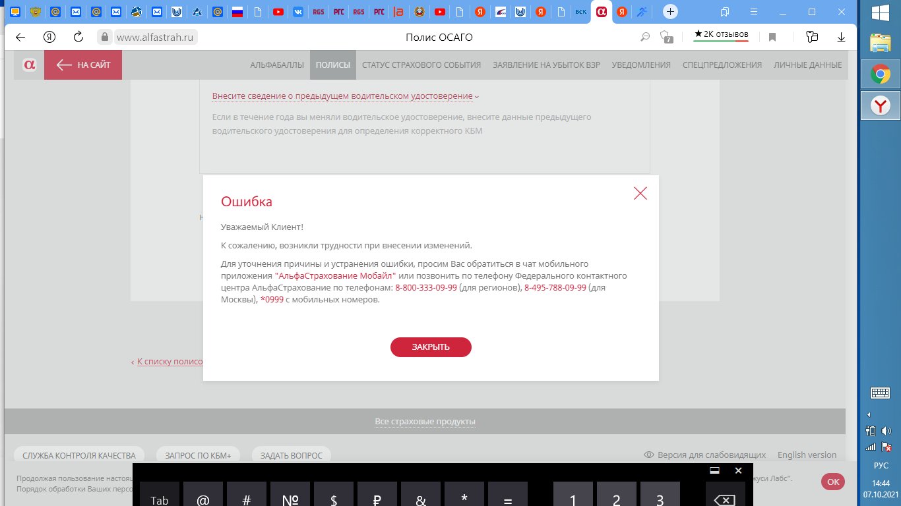This screenshot has height=506, width=901.
Task: Click the 8-800-333-09-99 phone link
Action: coord(425,288)
